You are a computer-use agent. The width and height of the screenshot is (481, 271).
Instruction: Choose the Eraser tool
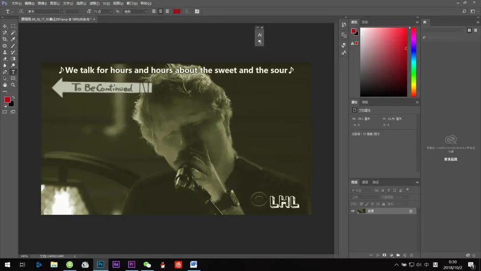tap(5, 59)
